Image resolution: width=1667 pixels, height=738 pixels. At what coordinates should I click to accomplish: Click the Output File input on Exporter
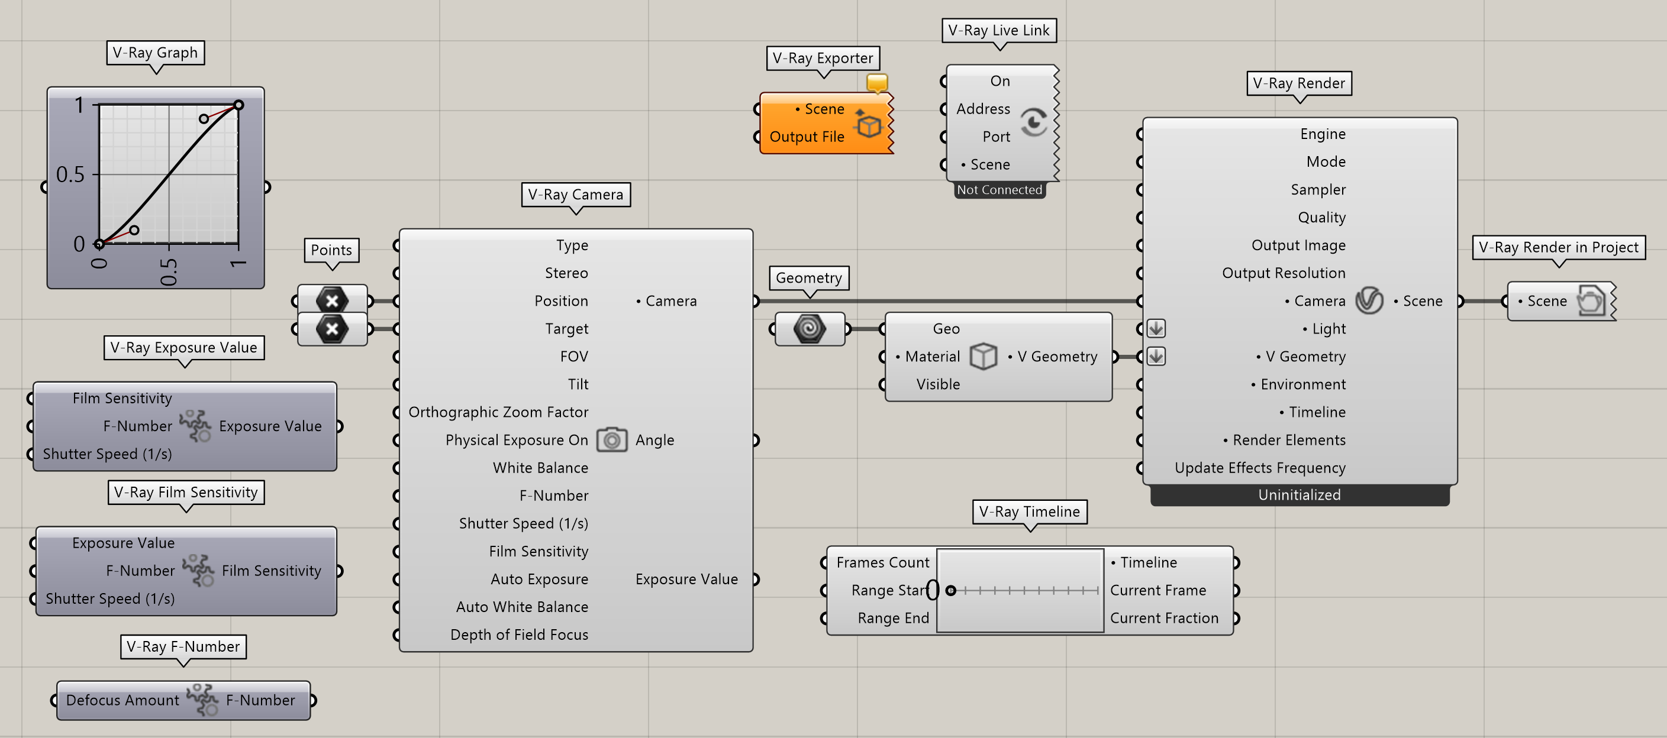pos(807,137)
